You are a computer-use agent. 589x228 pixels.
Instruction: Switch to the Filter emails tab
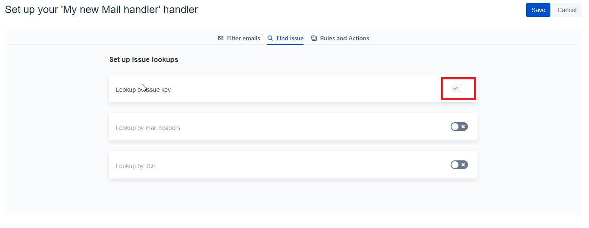coord(243,38)
